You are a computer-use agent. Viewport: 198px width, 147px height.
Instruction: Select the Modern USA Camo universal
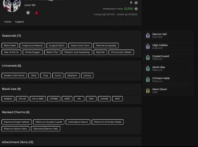click(14, 76)
